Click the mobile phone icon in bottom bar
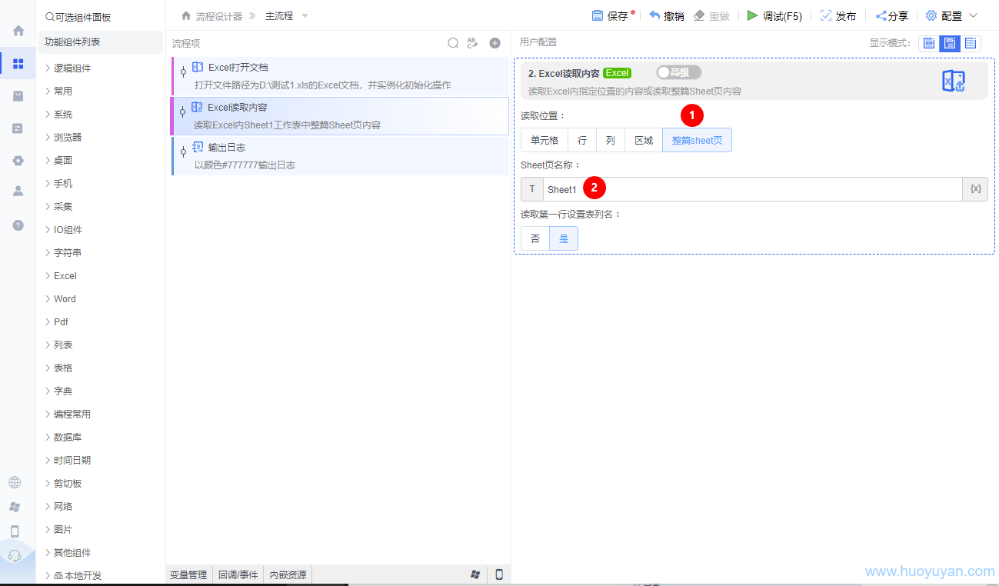Viewport: 999px width, 586px height. point(498,574)
